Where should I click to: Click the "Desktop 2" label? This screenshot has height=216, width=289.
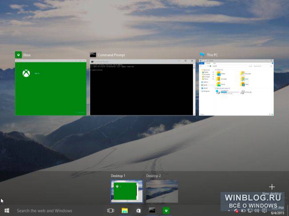pos(153,176)
